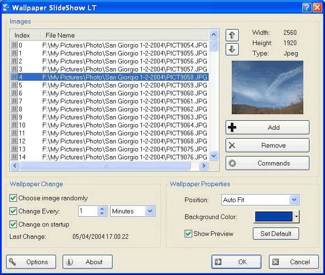The height and width of the screenshot is (275, 325).
Task: Click the vertical scrollbar thumb of the image list
Action: [x=214, y=45]
